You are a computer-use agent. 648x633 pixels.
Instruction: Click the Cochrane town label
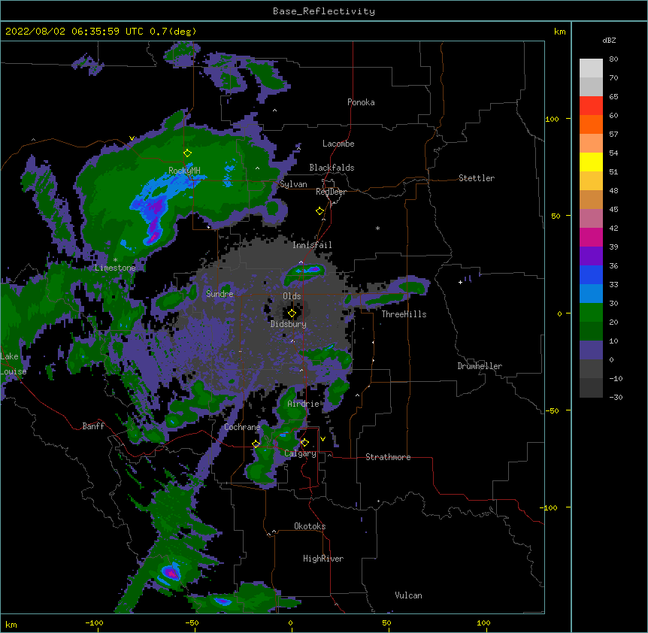coord(242,427)
